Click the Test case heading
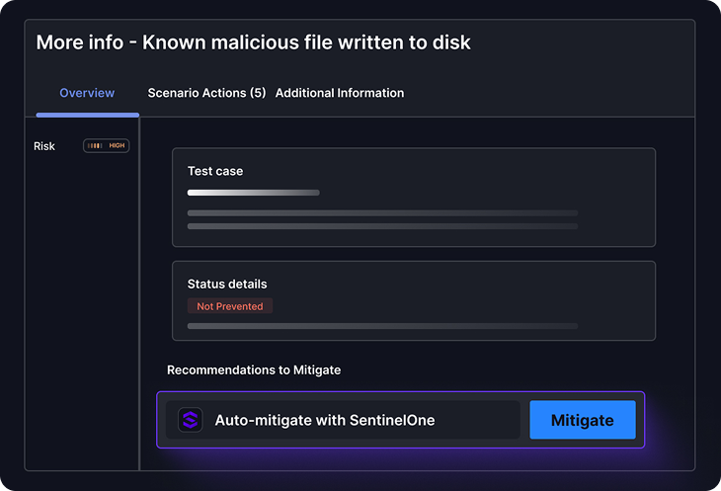 click(x=215, y=171)
